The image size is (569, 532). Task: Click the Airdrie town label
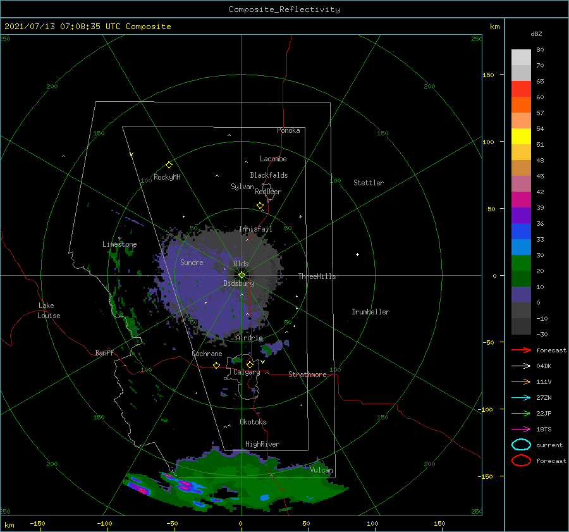[x=249, y=338]
